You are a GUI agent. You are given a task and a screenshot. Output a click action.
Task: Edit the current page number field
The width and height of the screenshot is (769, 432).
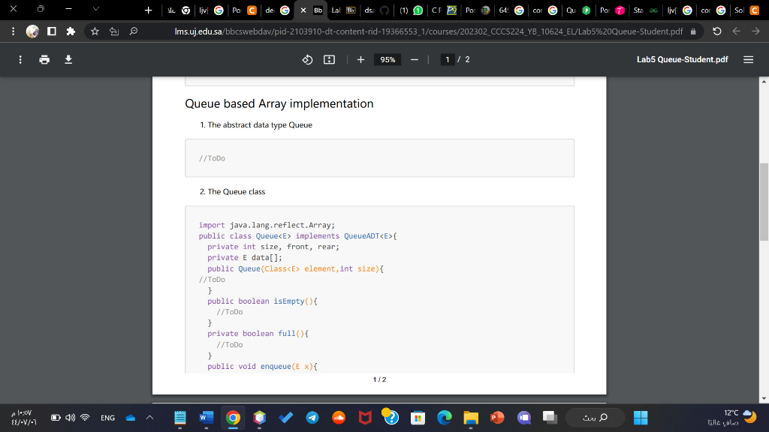pyautogui.click(x=447, y=59)
